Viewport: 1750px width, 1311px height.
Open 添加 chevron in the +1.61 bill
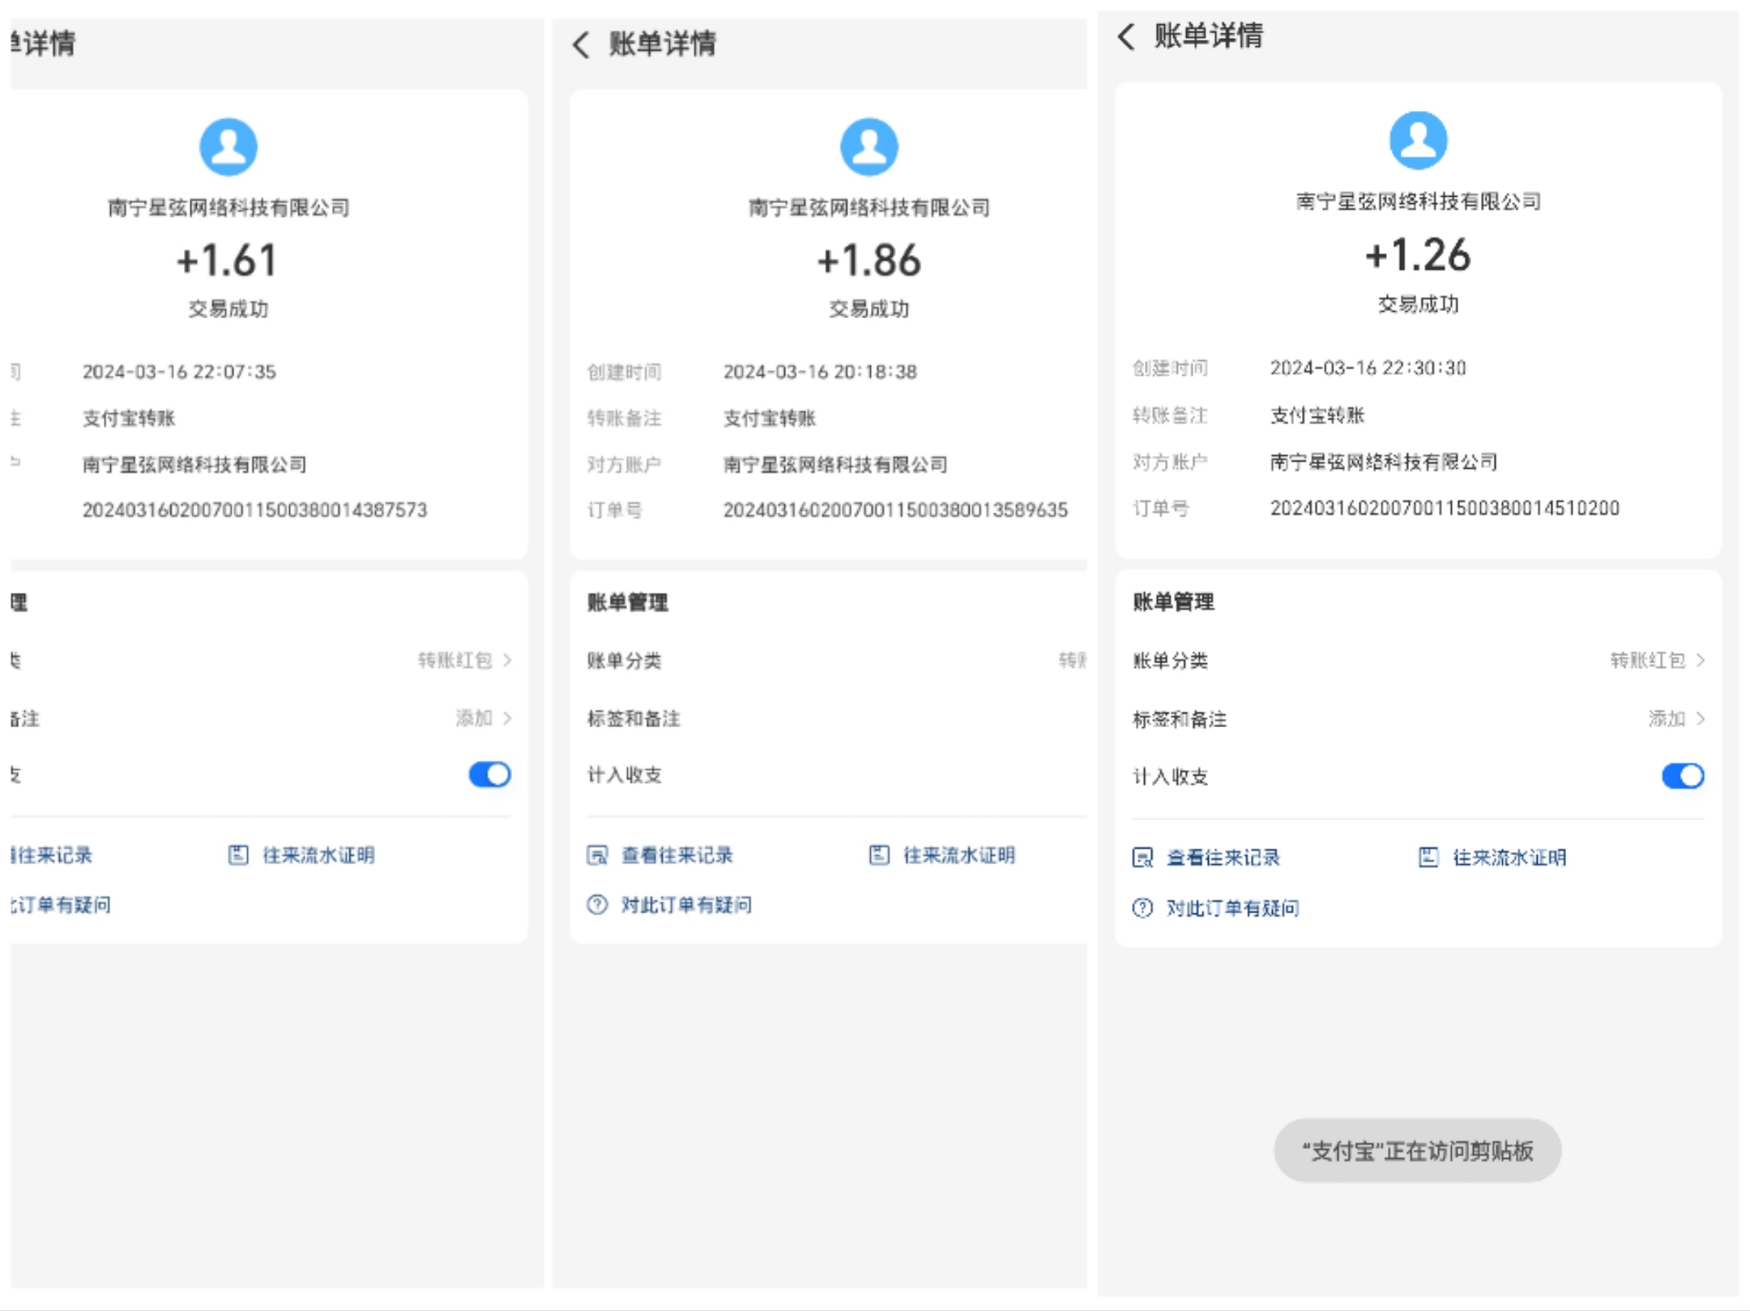[x=507, y=717]
